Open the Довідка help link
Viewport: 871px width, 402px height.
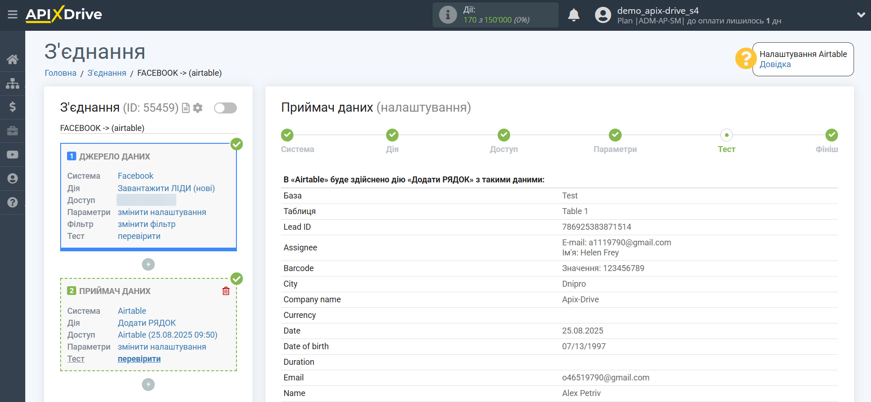pyautogui.click(x=775, y=64)
